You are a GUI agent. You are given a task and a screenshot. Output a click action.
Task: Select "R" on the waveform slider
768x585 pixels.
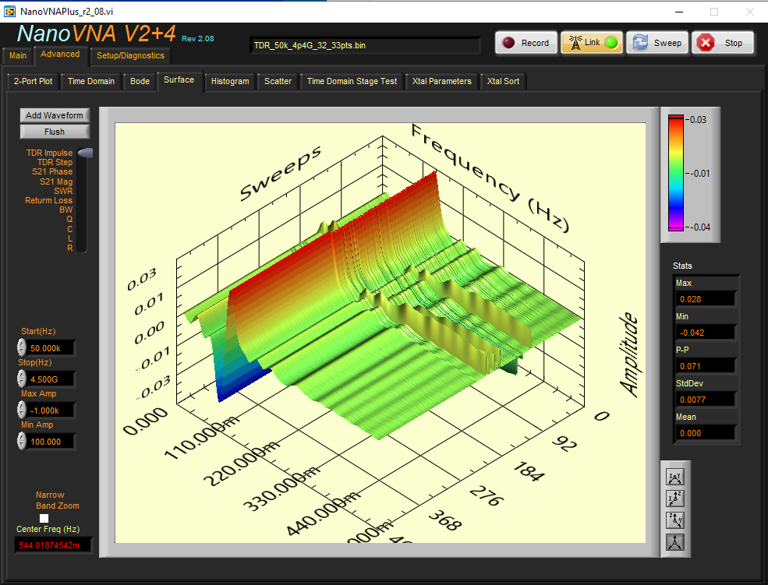pos(69,248)
